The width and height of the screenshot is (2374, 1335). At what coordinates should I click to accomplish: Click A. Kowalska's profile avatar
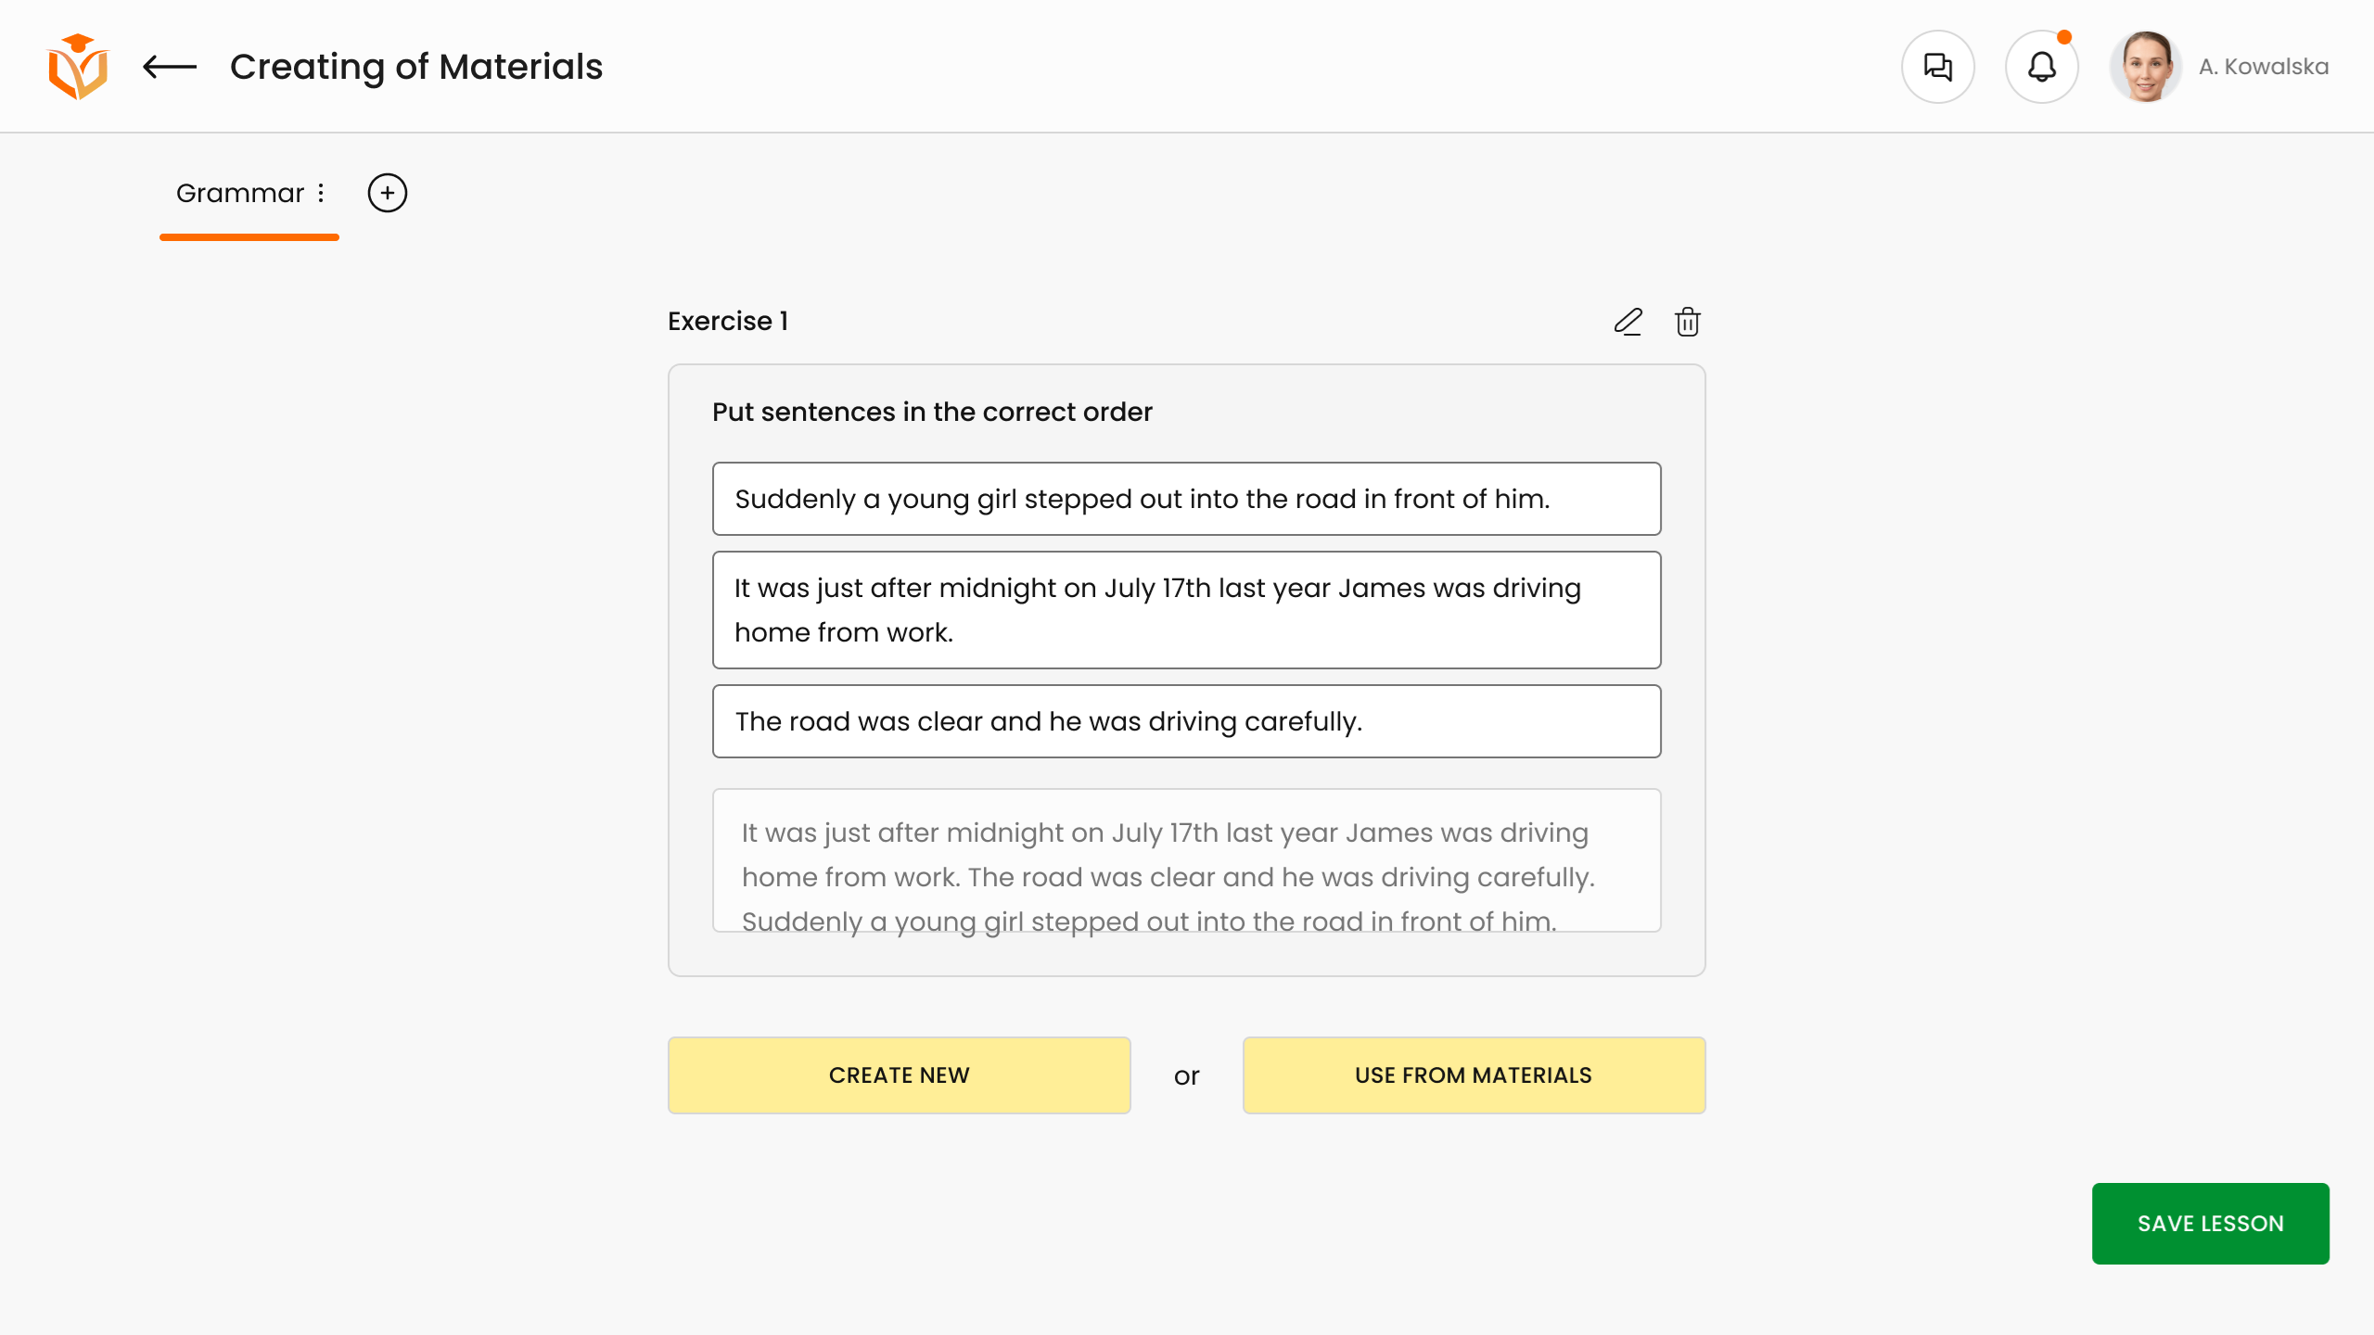(x=2145, y=67)
